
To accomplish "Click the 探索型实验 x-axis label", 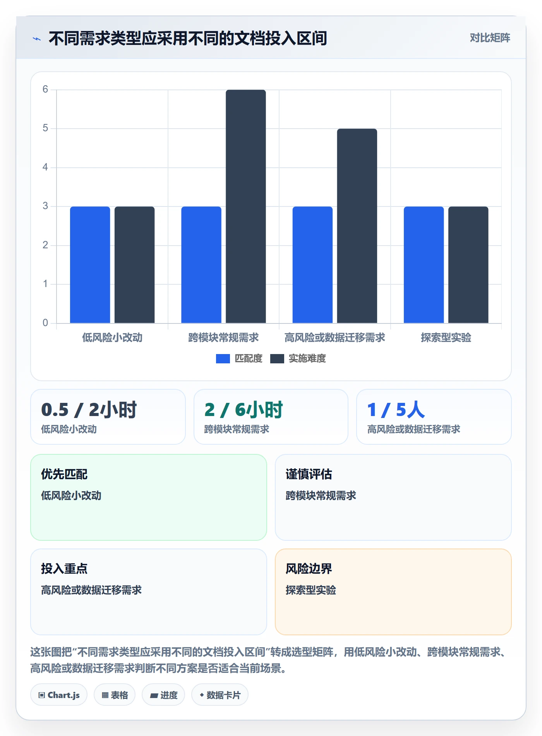I will (446, 338).
